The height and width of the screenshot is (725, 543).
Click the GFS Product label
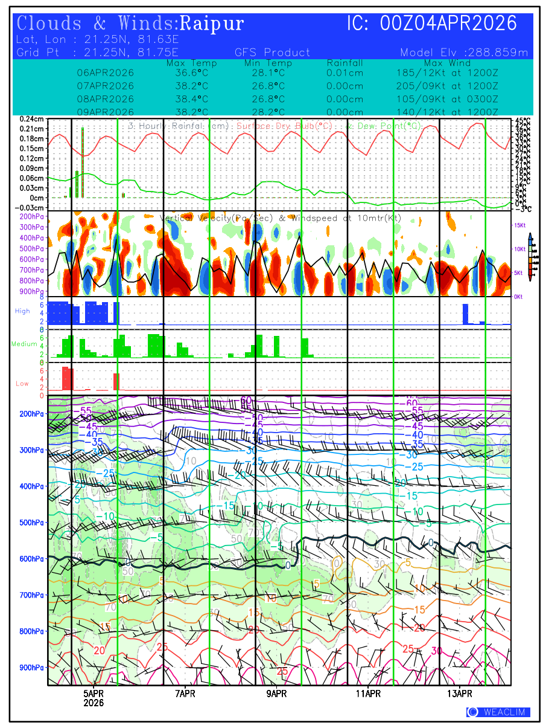tap(272, 53)
